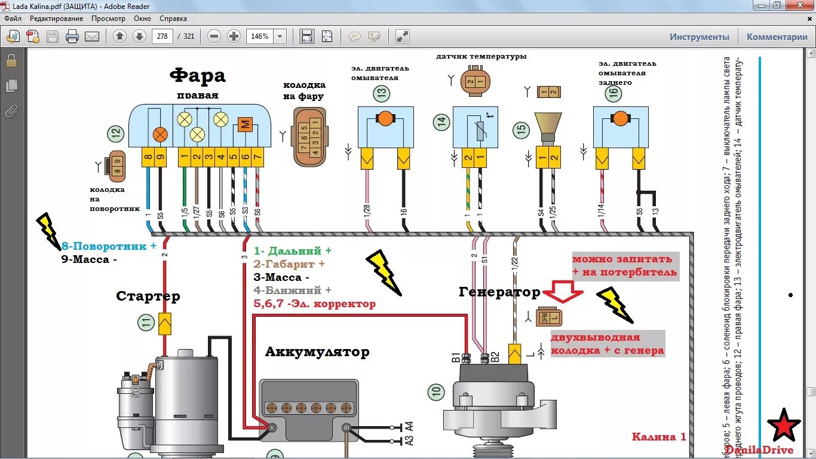Screen dimensions: 816x459
Task: Click the text '5,6,7 -Эл. корректор'
Action: pos(314,304)
